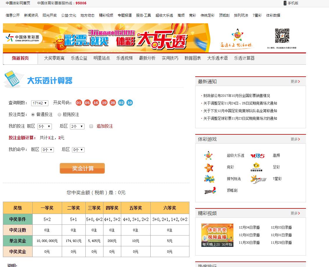The height and width of the screenshot is (267, 329).
Task: Open the 体彩开奖视频直播 video thumbnail
Action: (x=217, y=235)
